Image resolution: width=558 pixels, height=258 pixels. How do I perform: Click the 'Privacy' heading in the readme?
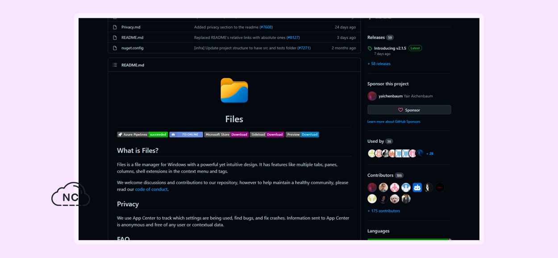click(x=128, y=204)
